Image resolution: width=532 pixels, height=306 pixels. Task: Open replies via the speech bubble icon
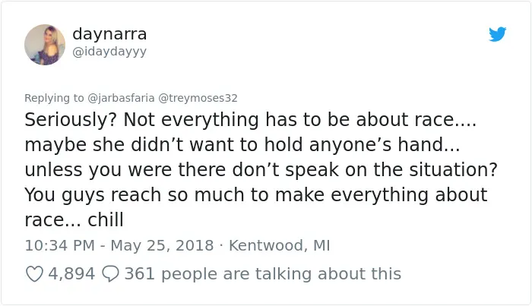coord(111,274)
